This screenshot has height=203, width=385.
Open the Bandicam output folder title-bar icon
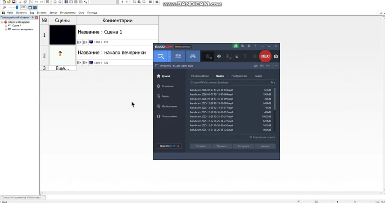pos(243,46)
